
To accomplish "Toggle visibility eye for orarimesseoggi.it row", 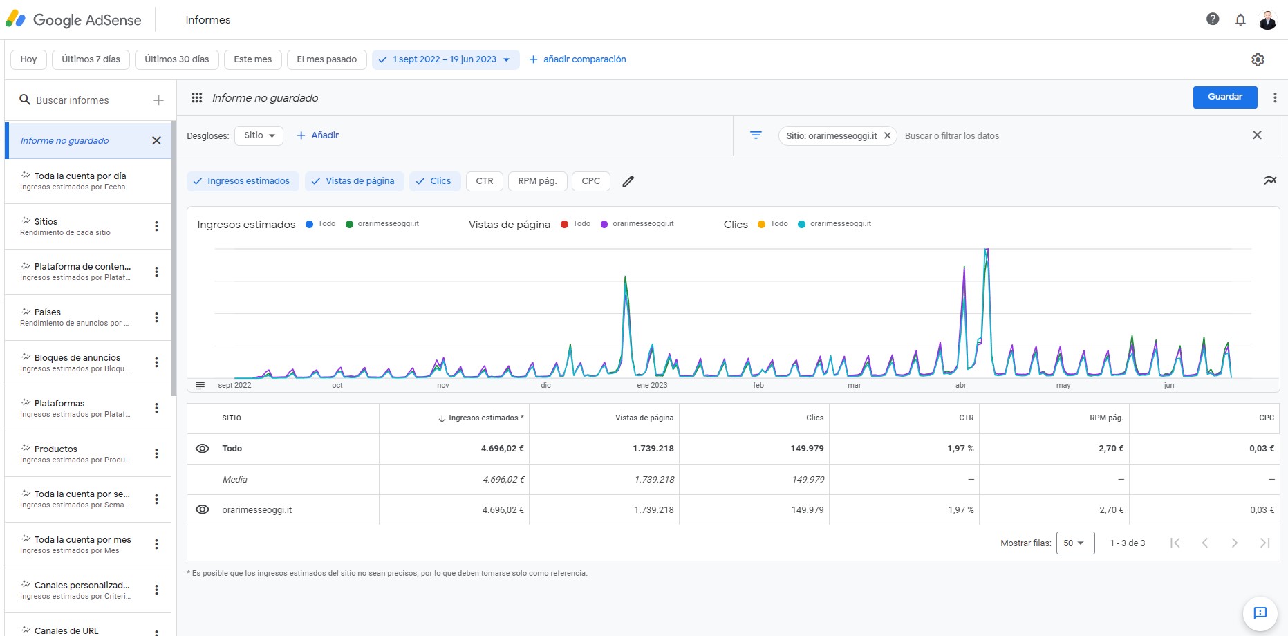I will click(x=203, y=509).
